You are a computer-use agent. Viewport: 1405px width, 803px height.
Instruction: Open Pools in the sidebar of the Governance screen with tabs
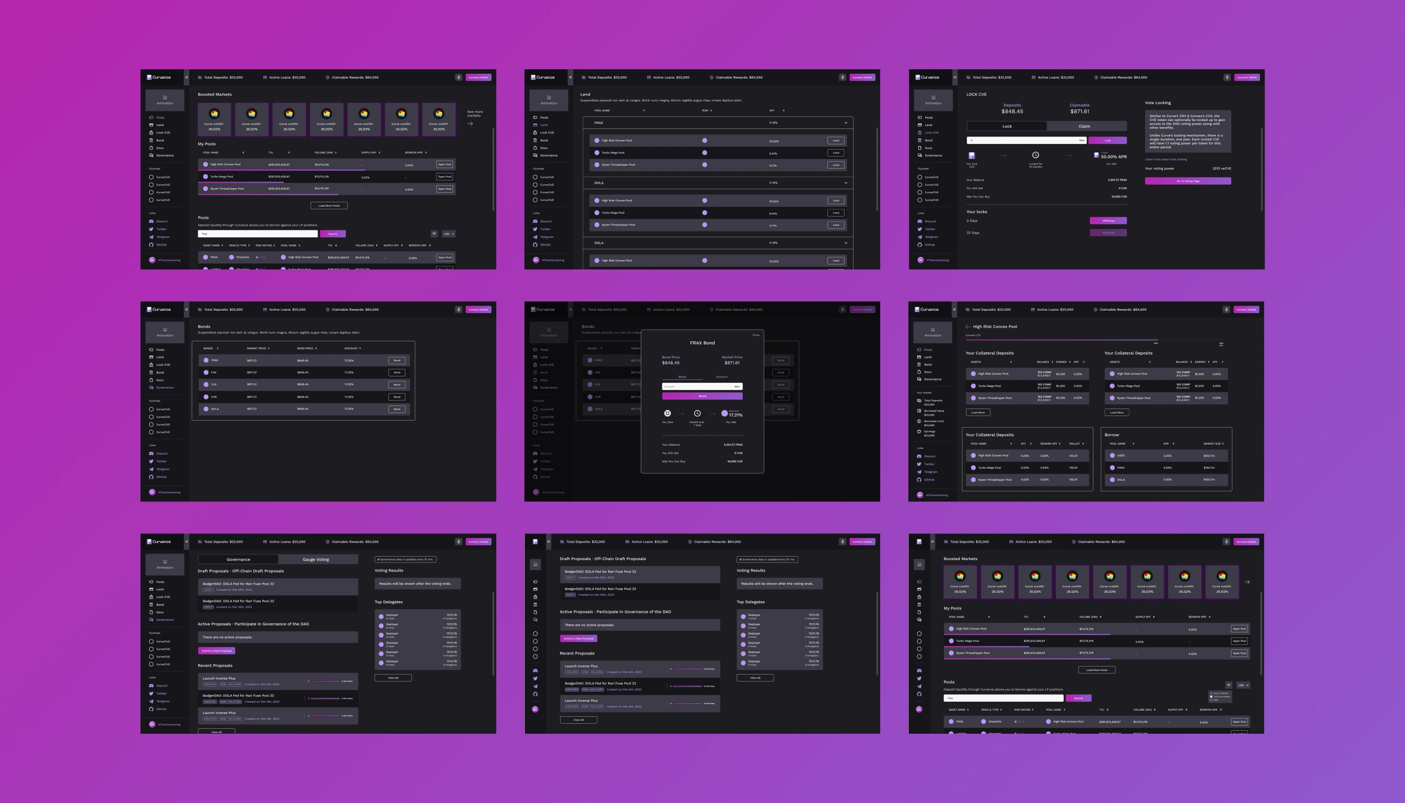[x=156, y=582]
